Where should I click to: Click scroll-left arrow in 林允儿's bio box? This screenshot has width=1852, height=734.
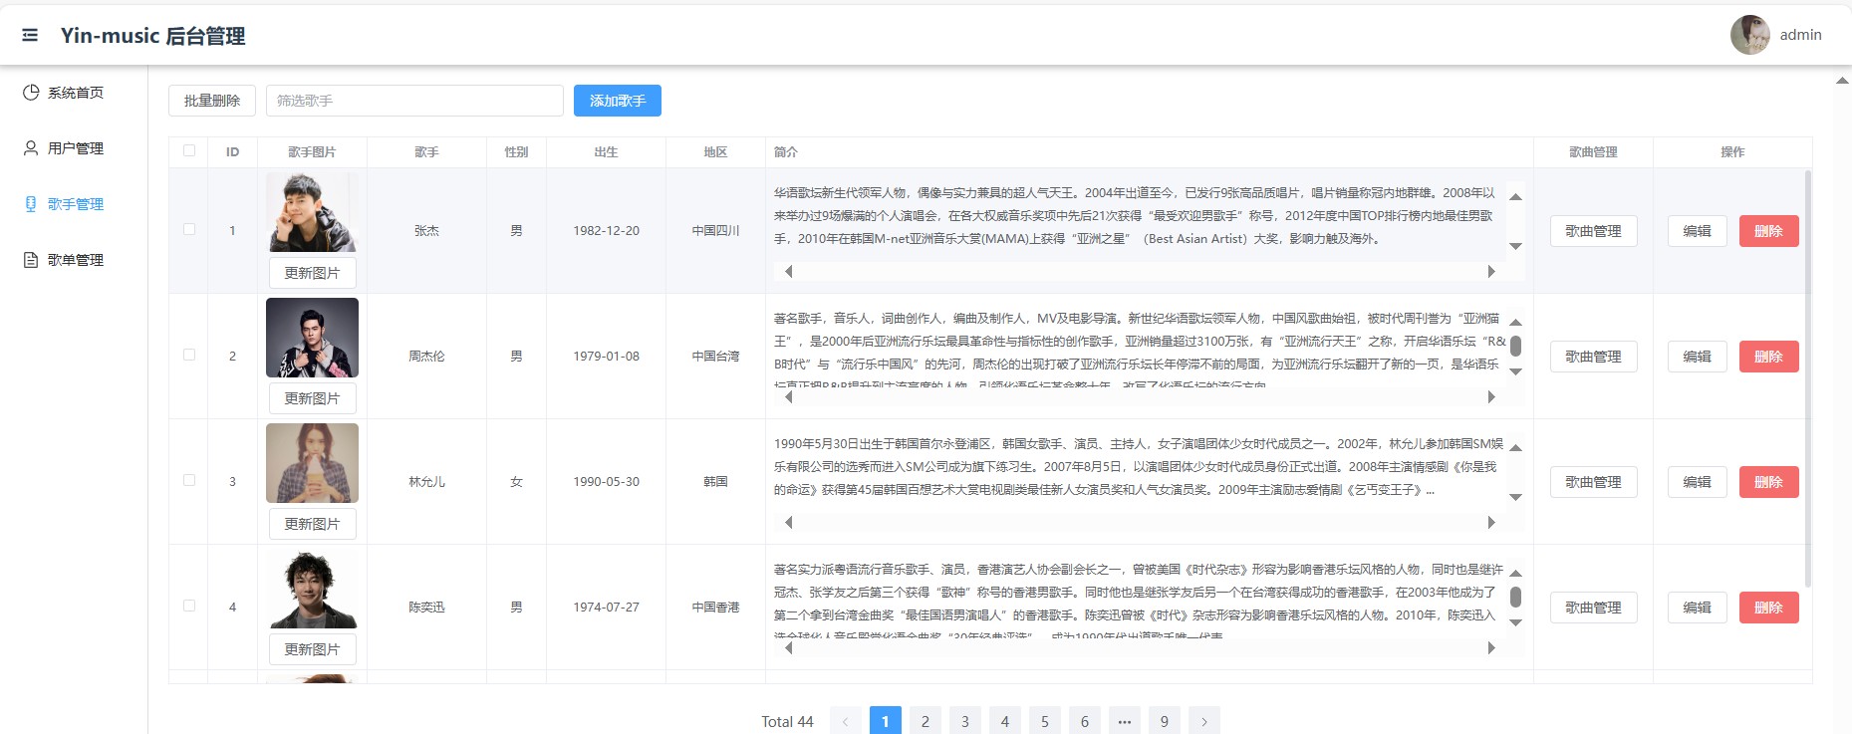coord(789,522)
